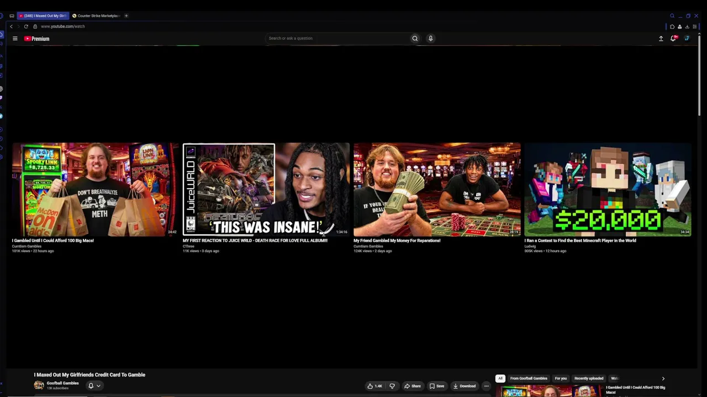Open the browser main menu icon
Viewport: 707px width, 397px height.
coord(694,26)
